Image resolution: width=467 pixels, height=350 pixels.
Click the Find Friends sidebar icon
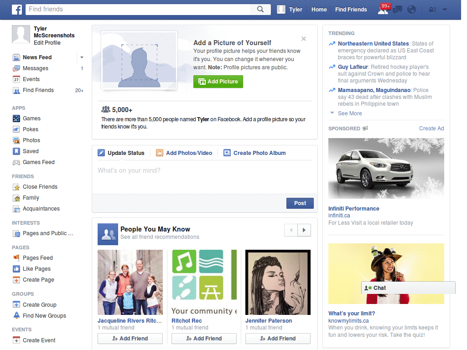pos(16,91)
